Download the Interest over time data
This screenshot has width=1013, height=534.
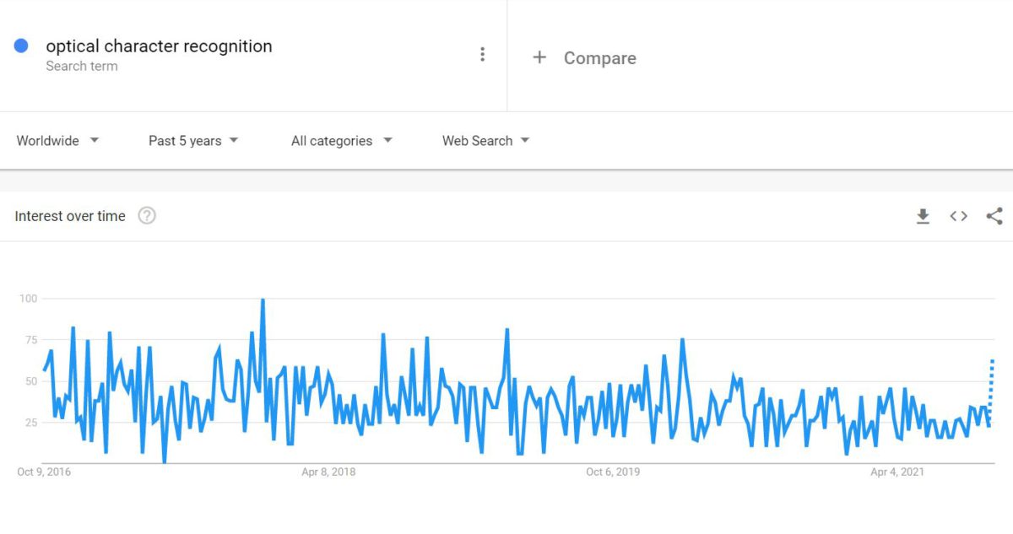(x=923, y=216)
